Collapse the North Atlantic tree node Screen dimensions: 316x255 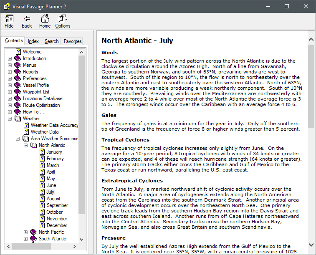coord(26,145)
